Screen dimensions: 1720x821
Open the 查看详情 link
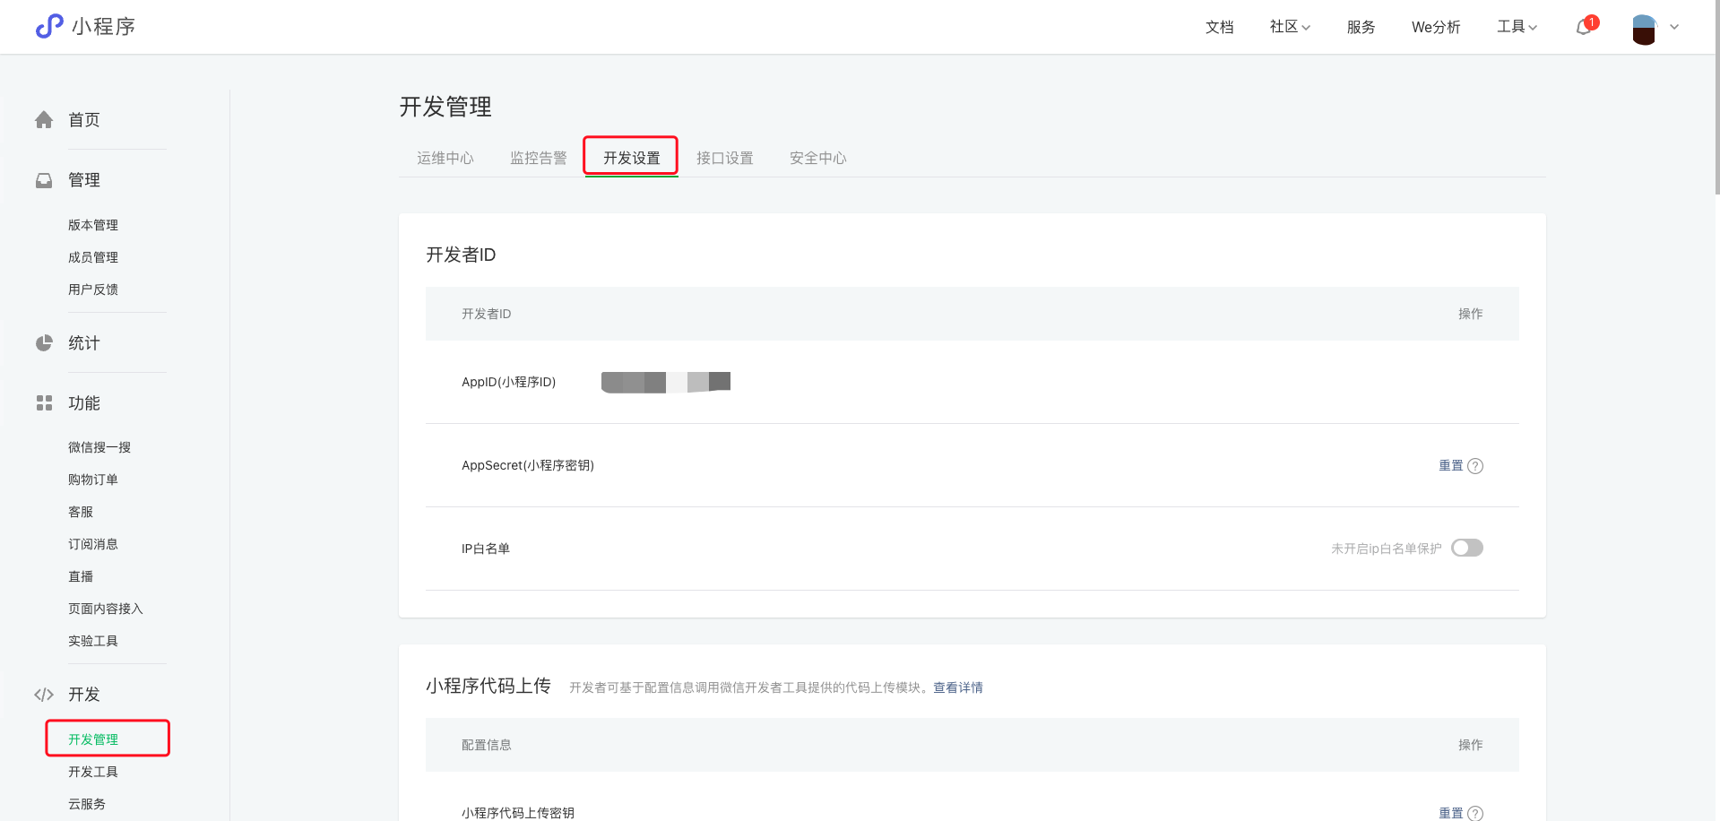pyautogui.click(x=957, y=687)
